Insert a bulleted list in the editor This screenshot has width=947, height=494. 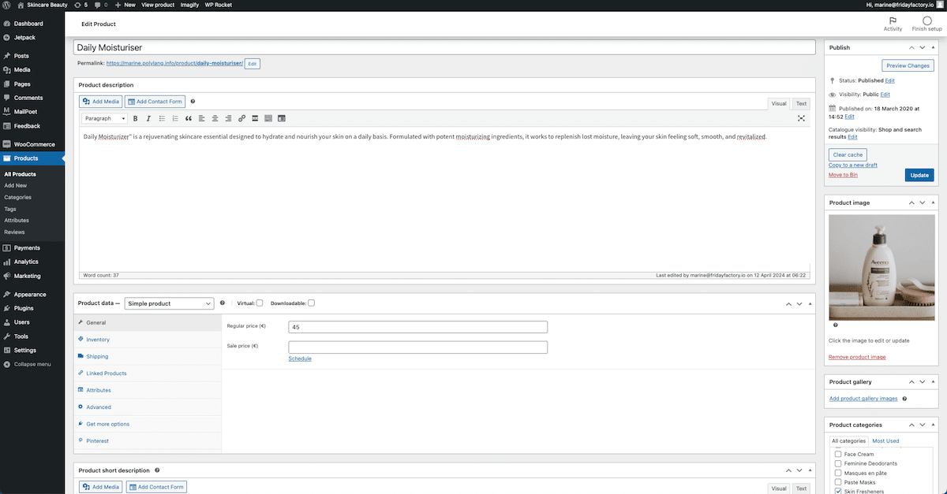click(x=161, y=118)
